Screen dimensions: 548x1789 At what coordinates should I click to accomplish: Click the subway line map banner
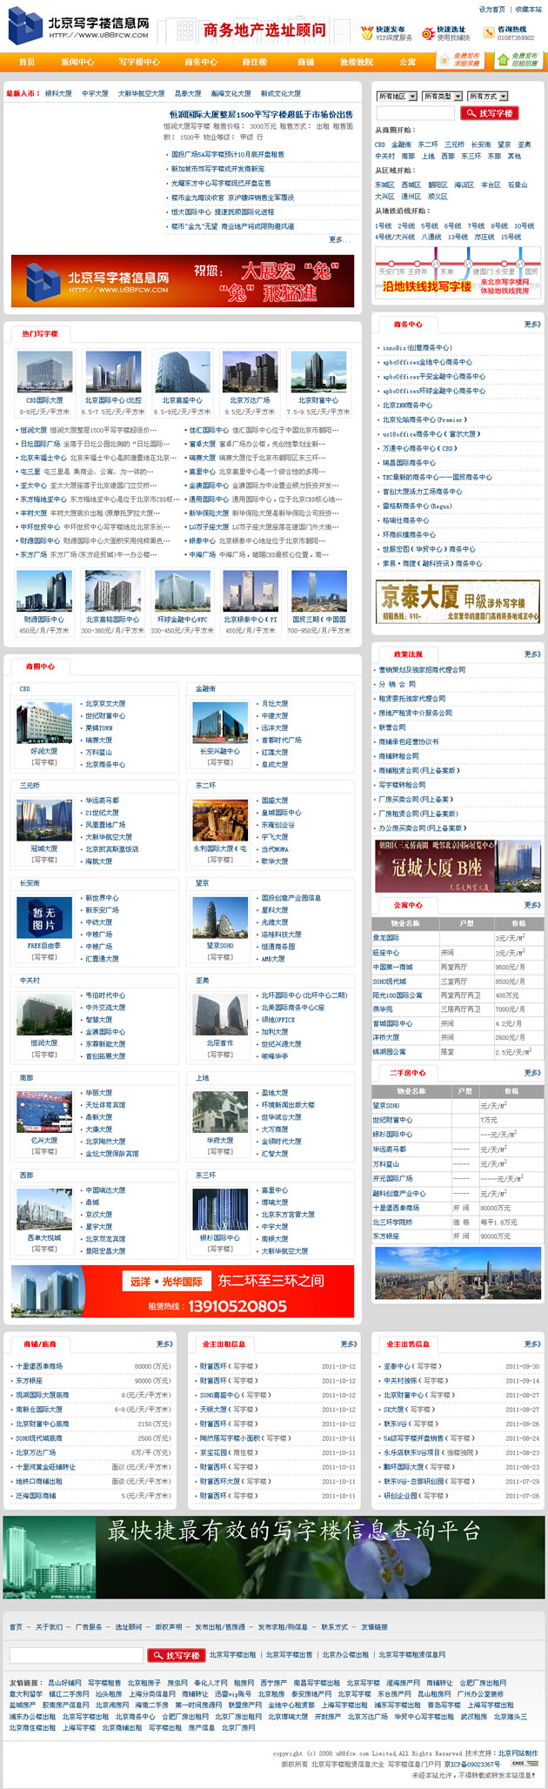coord(458,271)
